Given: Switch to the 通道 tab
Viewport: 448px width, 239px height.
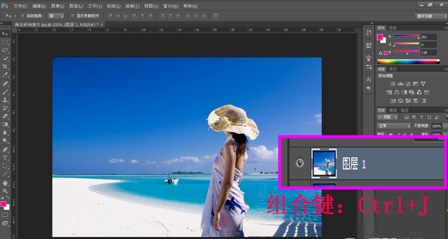Looking at the screenshot, I should click(x=393, y=111).
